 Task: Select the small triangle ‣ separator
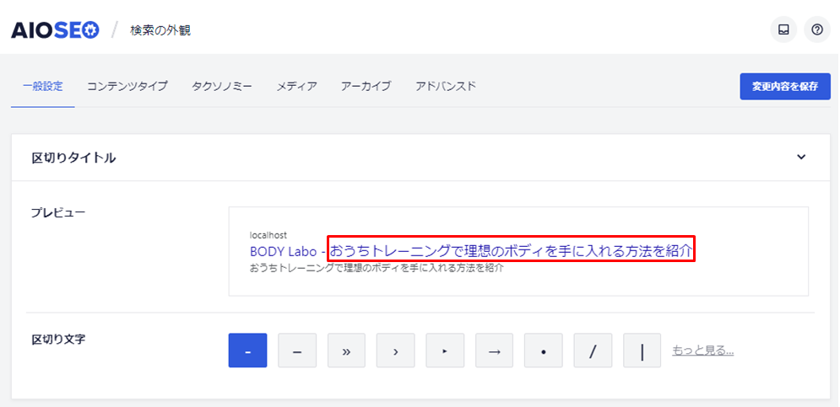(x=445, y=351)
